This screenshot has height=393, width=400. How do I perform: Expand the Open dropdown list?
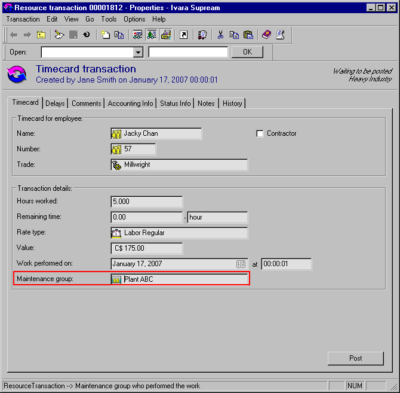[138, 53]
